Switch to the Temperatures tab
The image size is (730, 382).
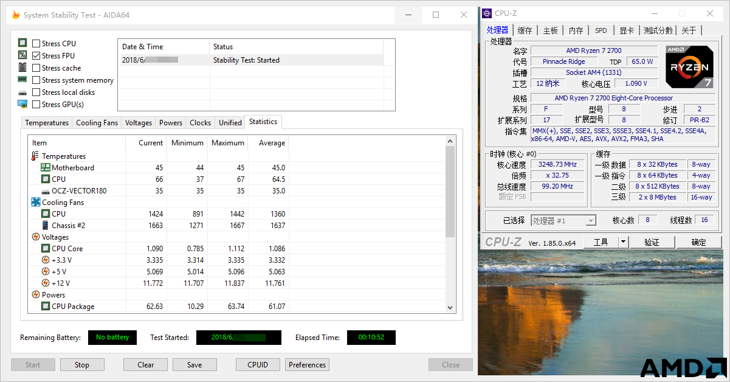point(47,123)
